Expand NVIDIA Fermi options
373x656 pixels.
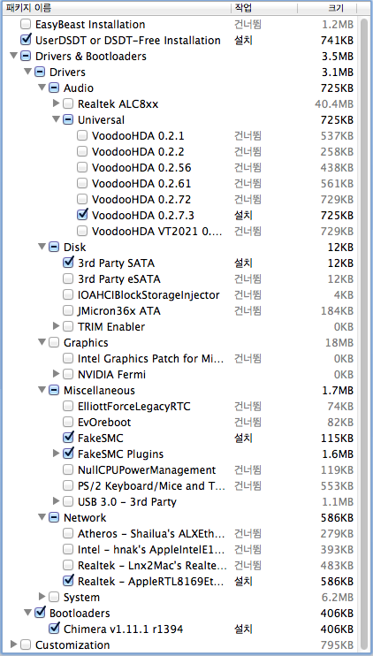57,374
